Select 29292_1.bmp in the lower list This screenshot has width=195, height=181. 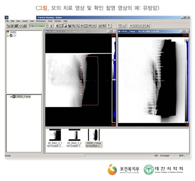point(23,97)
